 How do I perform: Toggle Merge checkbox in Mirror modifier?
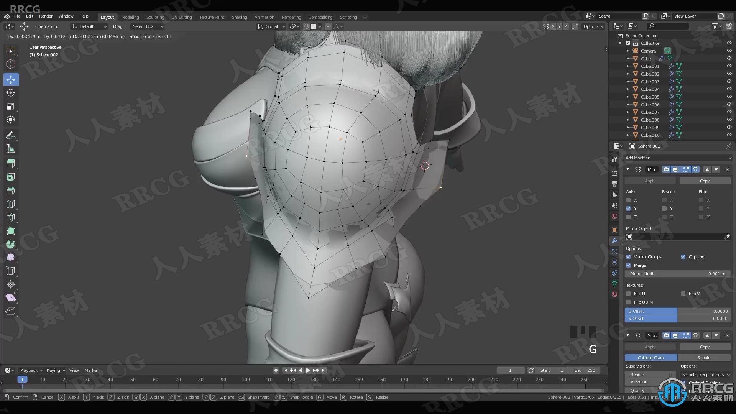click(629, 265)
